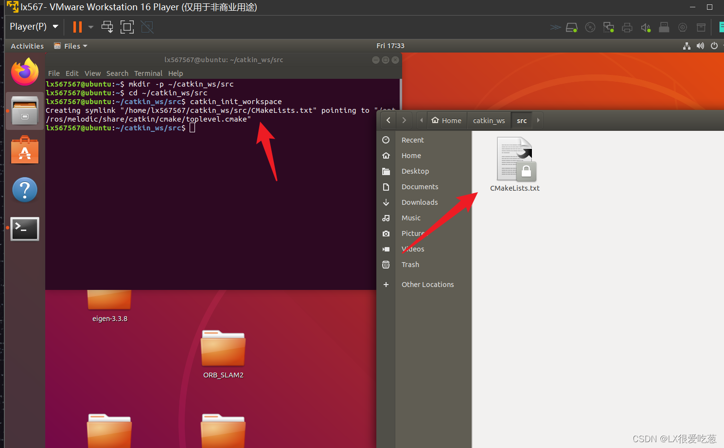
Task: Expand VMware device toolbar chevron
Action: tap(555, 28)
